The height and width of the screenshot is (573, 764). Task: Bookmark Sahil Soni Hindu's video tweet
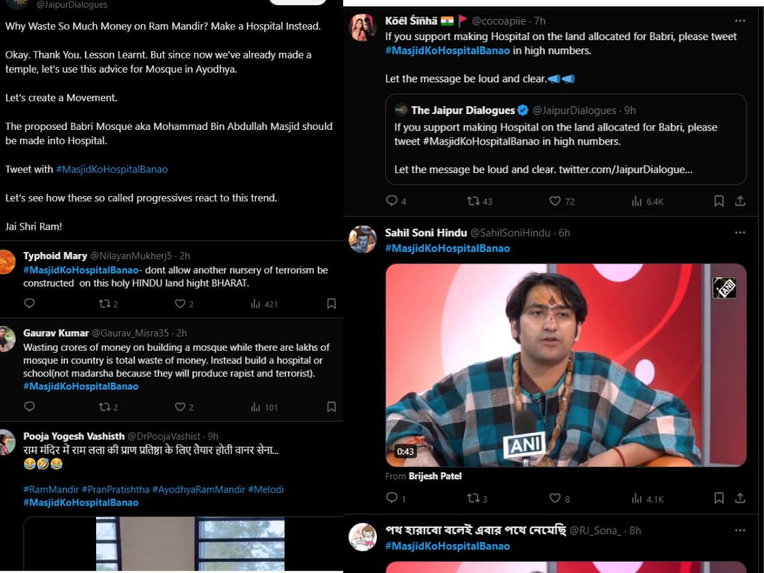coord(719,499)
